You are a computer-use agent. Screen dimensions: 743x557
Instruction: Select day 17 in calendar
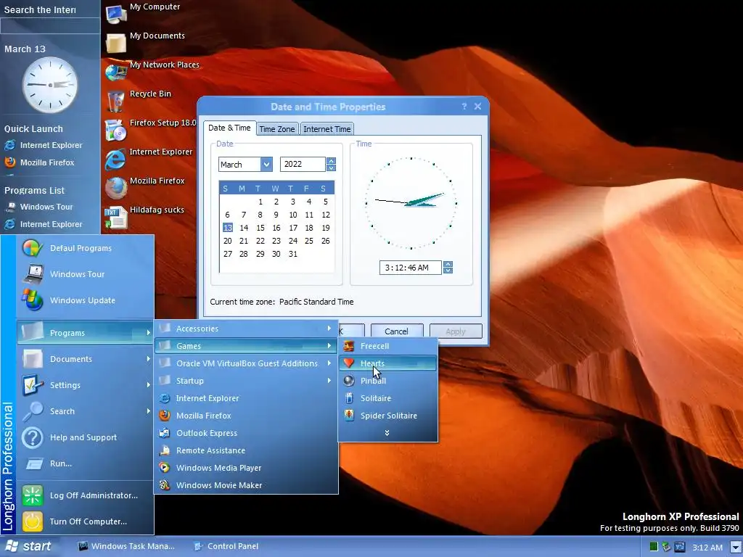click(293, 228)
